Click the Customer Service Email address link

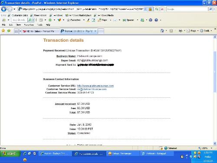point(92,89)
